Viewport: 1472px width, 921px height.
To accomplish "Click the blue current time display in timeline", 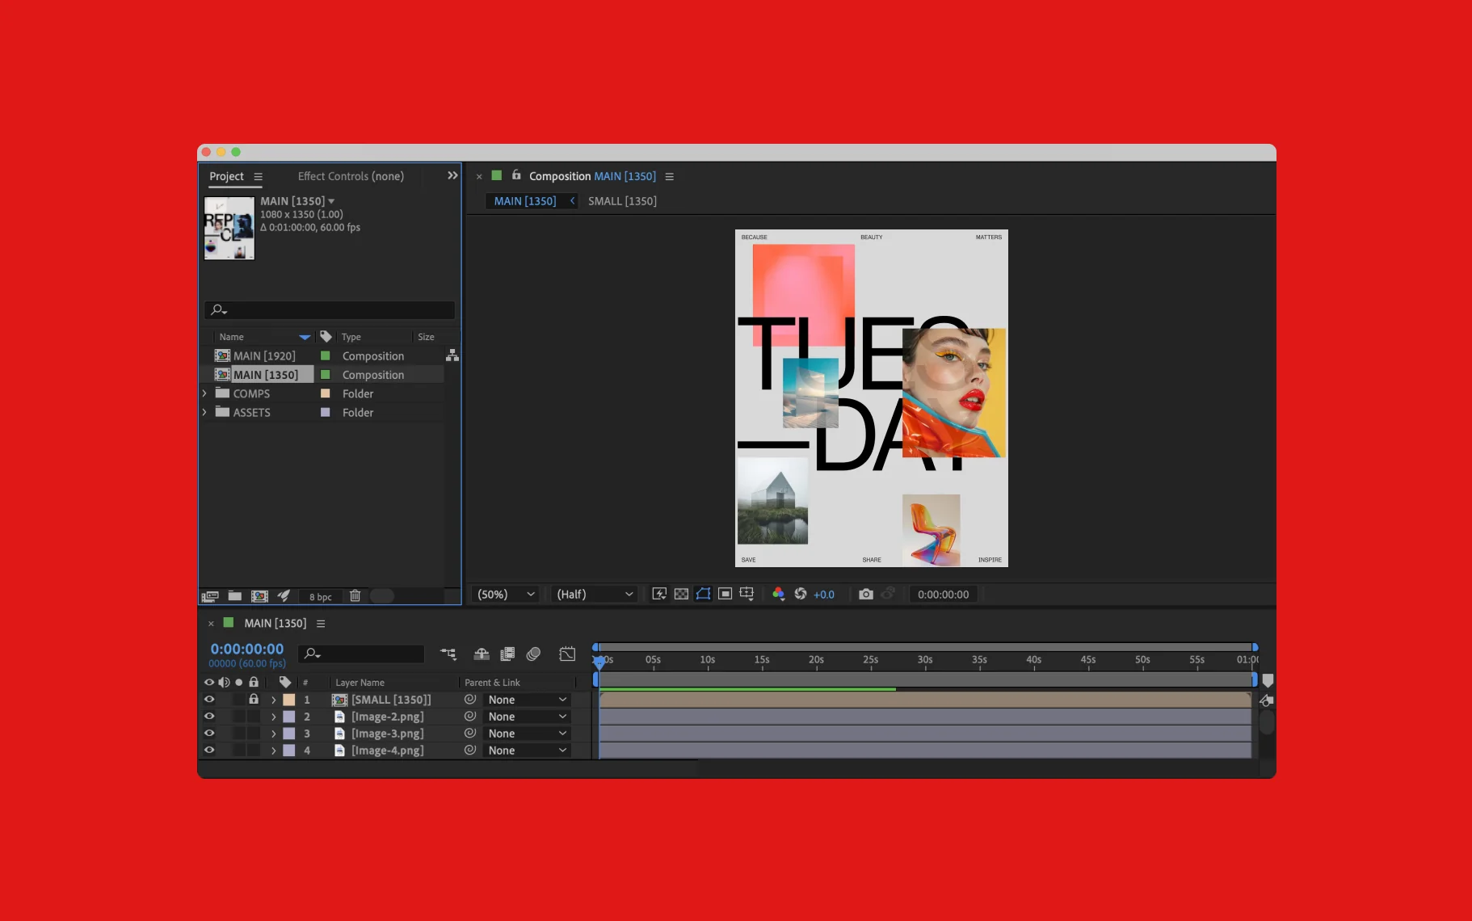I will [246, 649].
